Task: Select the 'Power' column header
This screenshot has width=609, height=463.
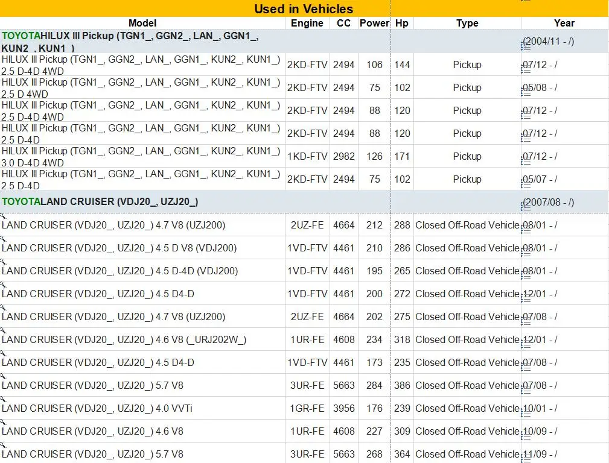Action: 374,23
